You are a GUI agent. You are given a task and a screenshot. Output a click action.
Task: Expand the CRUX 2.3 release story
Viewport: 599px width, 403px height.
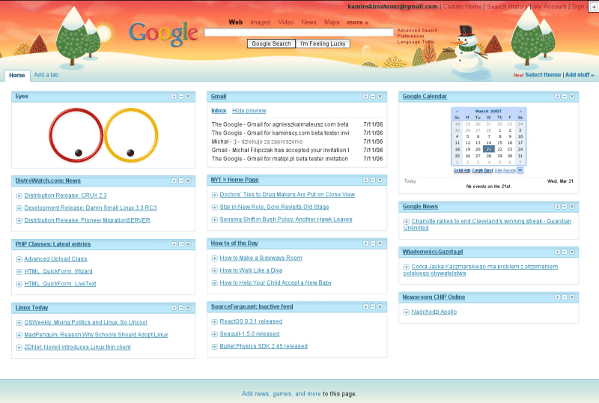point(19,196)
